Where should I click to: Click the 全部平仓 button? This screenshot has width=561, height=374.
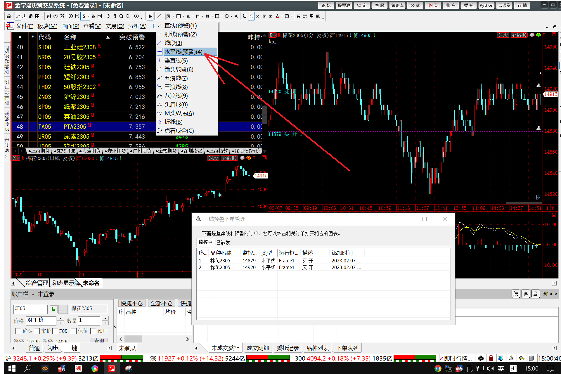pyautogui.click(x=161, y=303)
